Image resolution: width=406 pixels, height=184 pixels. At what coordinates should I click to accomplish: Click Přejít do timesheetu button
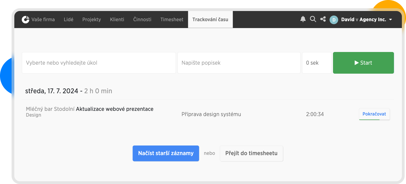251,153
